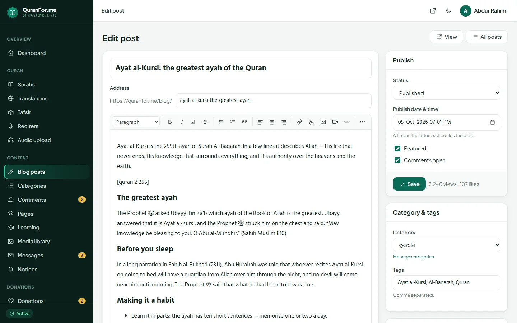Image resolution: width=517 pixels, height=323 pixels.
Task: Click the Messages badge showing 3
Action: click(x=82, y=256)
